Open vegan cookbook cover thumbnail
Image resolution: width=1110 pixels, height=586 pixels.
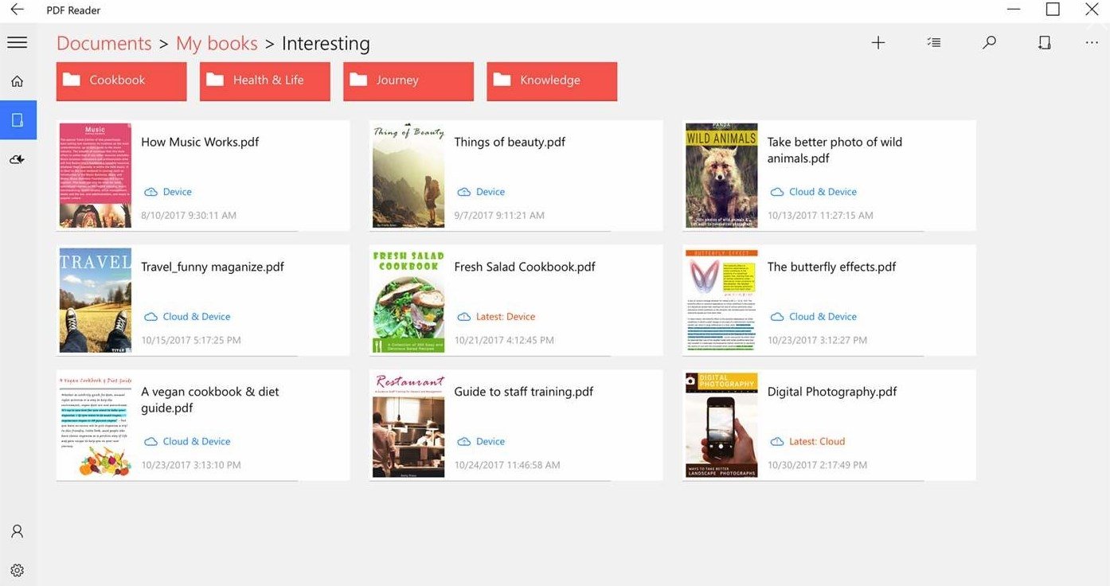pos(96,425)
